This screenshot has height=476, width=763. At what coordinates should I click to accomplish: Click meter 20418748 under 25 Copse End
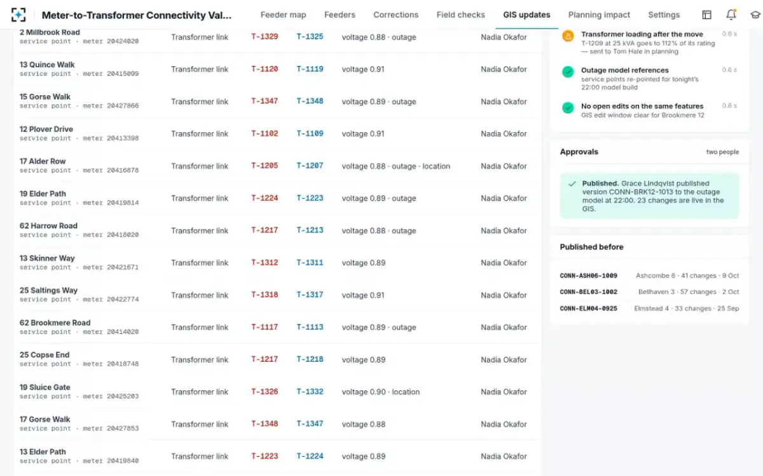tap(111, 364)
